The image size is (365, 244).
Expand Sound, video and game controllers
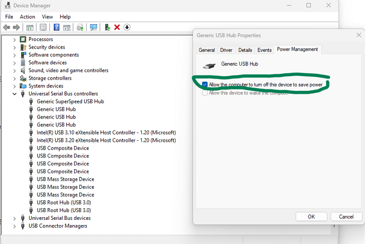point(14,71)
